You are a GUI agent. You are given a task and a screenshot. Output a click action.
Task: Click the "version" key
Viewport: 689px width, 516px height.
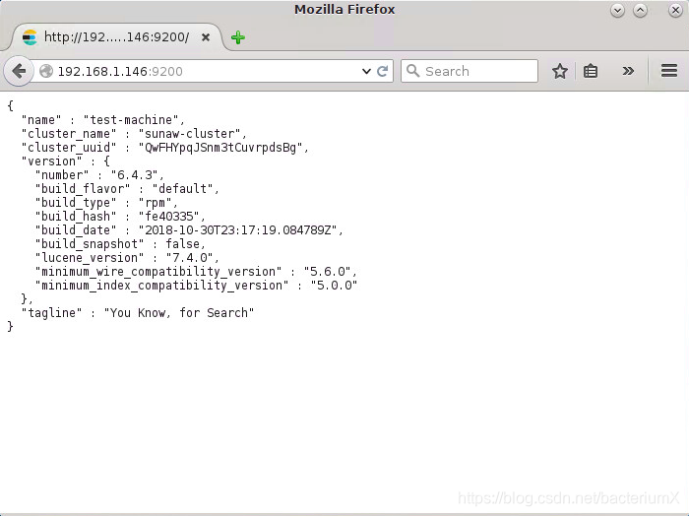pyautogui.click(x=51, y=161)
